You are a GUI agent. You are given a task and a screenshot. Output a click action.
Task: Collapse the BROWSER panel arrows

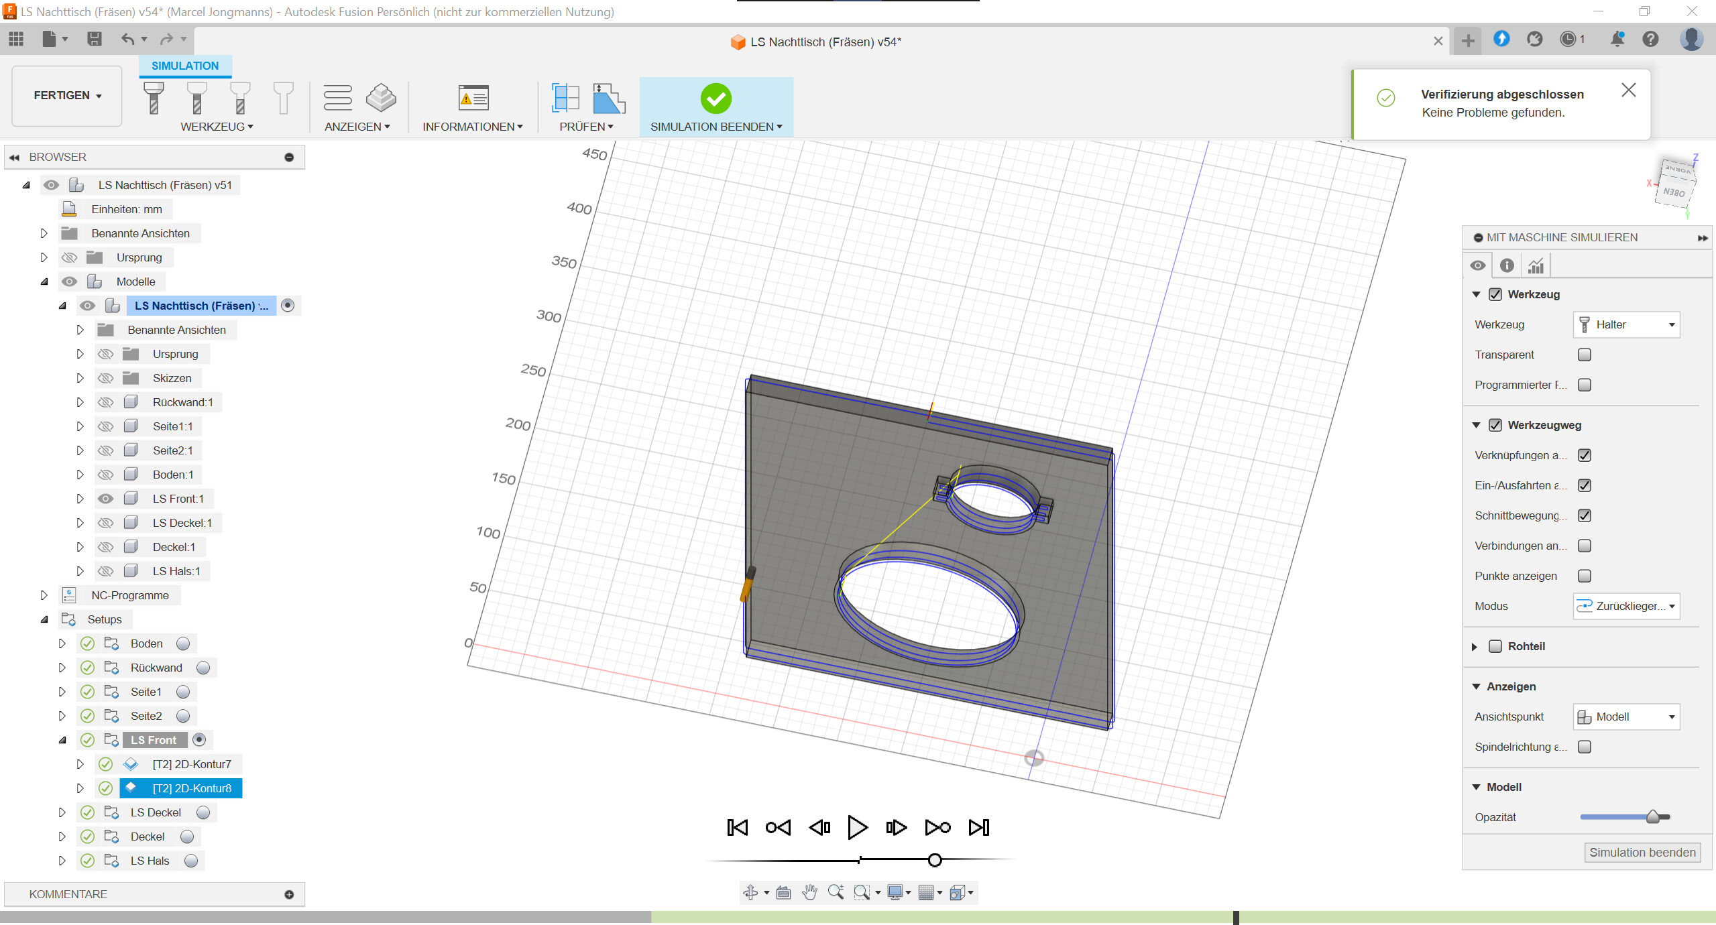pos(14,157)
